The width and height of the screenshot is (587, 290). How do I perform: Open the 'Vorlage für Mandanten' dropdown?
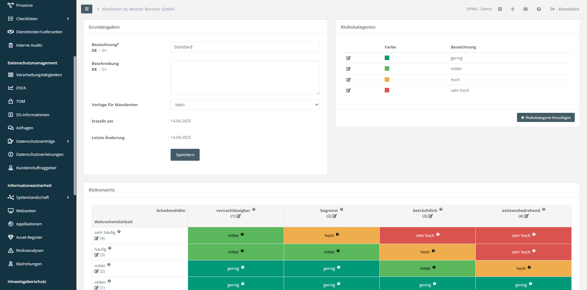(x=245, y=105)
